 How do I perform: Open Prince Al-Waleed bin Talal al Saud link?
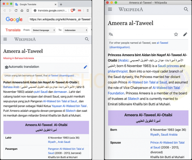[167, 145]
